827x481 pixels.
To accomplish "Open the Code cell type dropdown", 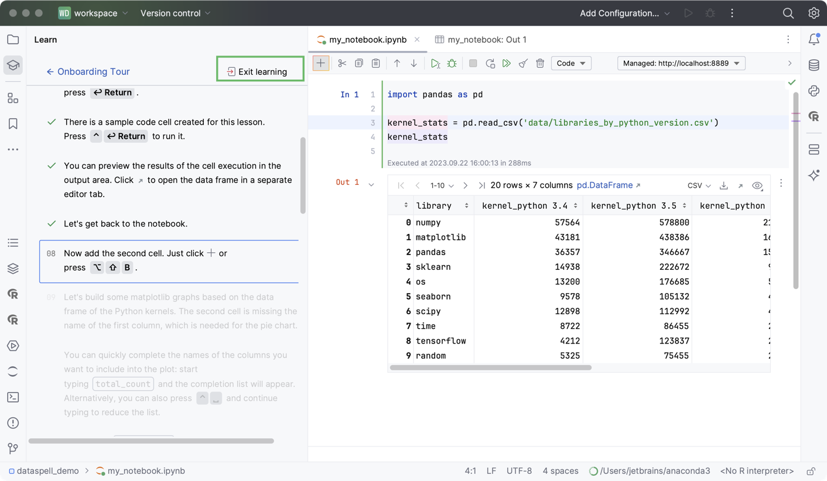I will pos(571,63).
